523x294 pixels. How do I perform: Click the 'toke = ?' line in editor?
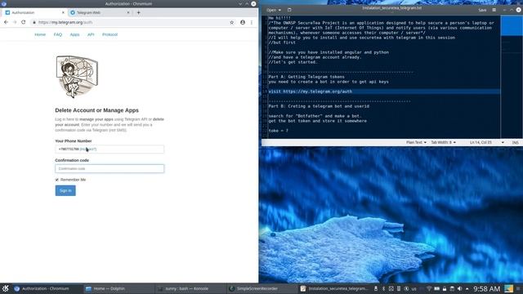pyautogui.click(x=278, y=131)
